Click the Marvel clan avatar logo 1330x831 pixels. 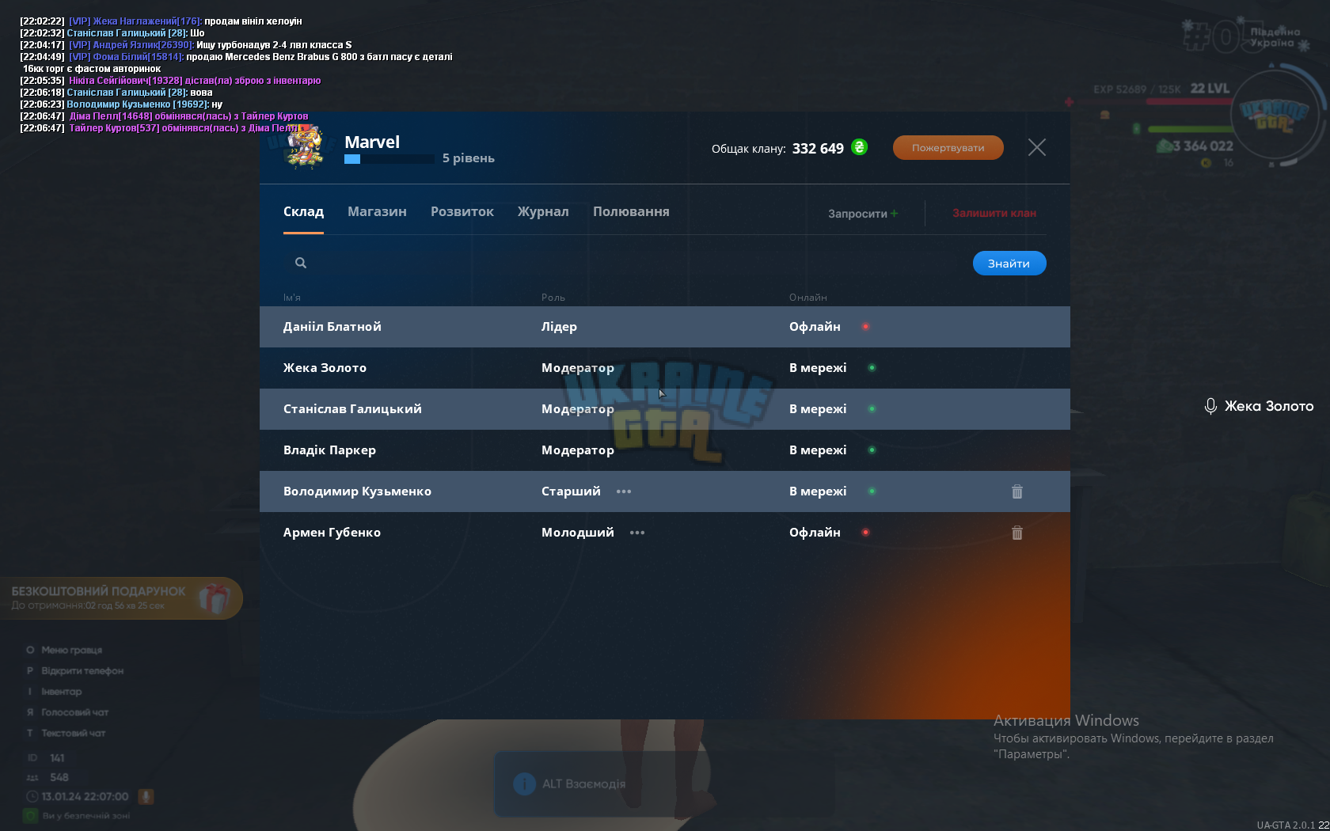point(306,147)
